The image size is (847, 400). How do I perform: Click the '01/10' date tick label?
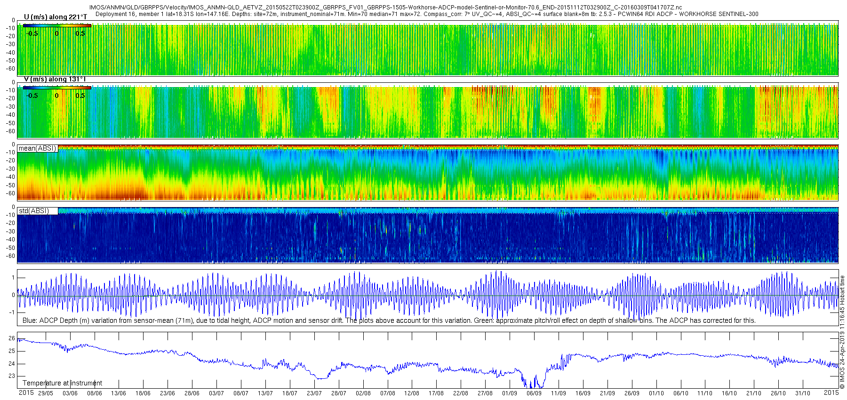pyautogui.click(x=656, y=393)
